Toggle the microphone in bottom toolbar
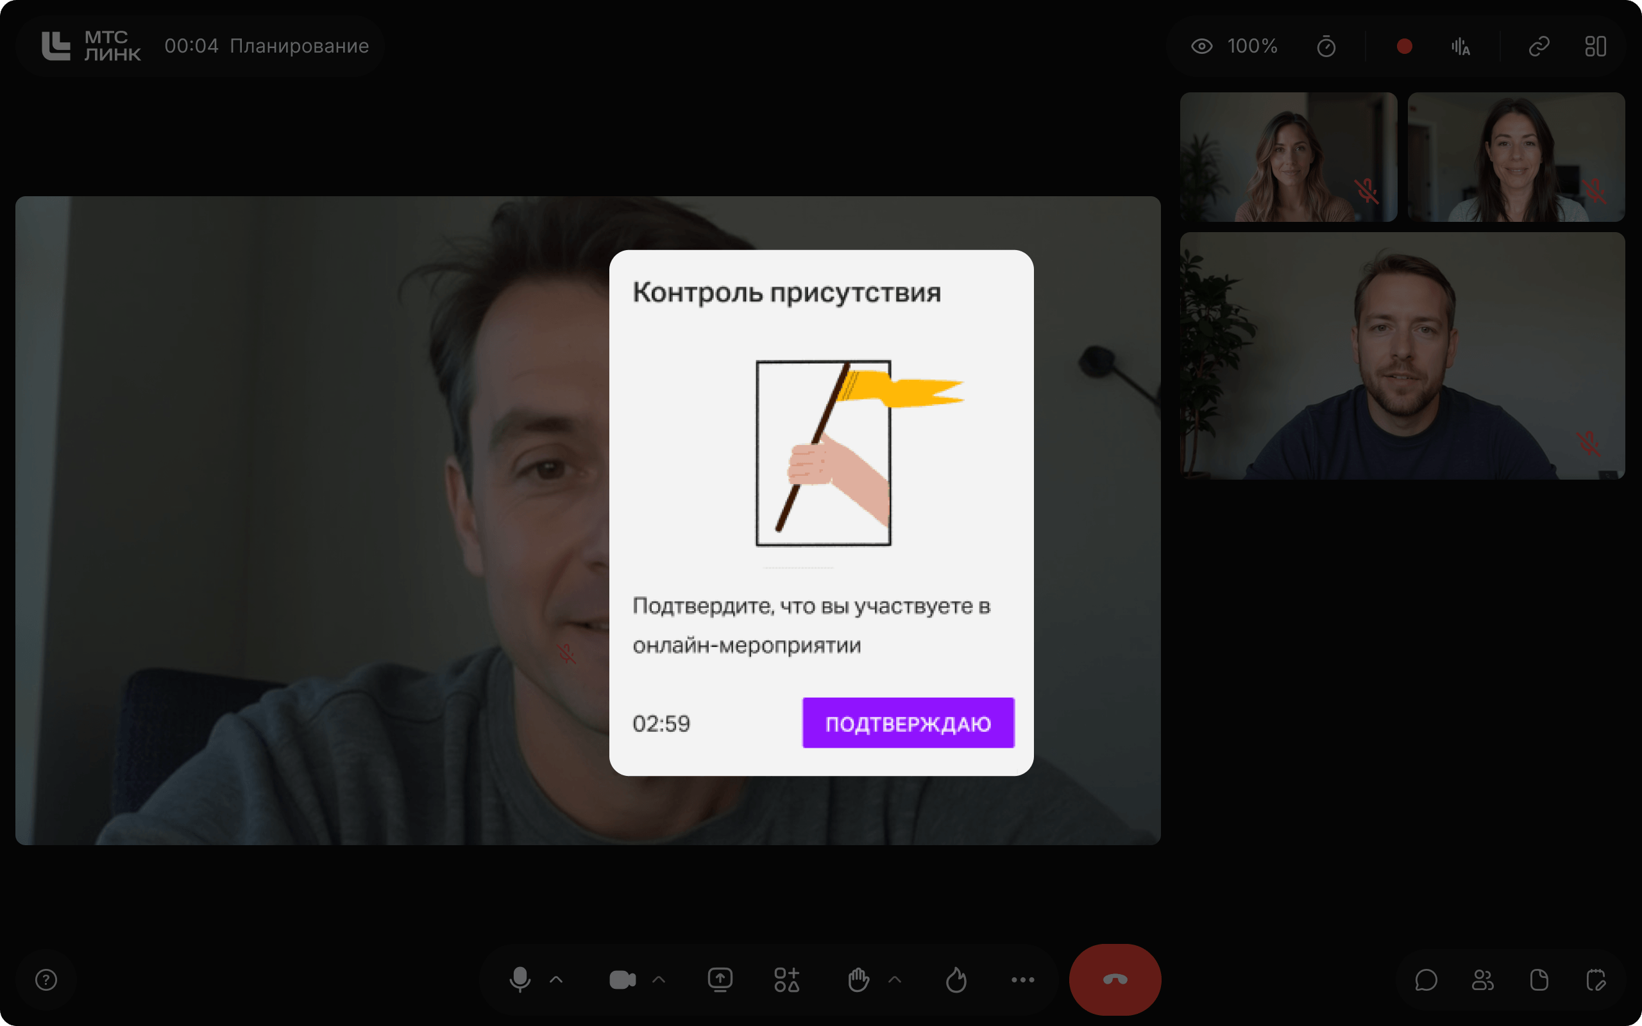Viewport: 1642px width, 1026px height. (520, 979)
